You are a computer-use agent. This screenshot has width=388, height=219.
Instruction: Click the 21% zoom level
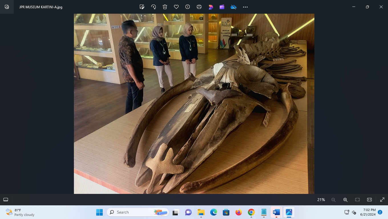[321, 200]
